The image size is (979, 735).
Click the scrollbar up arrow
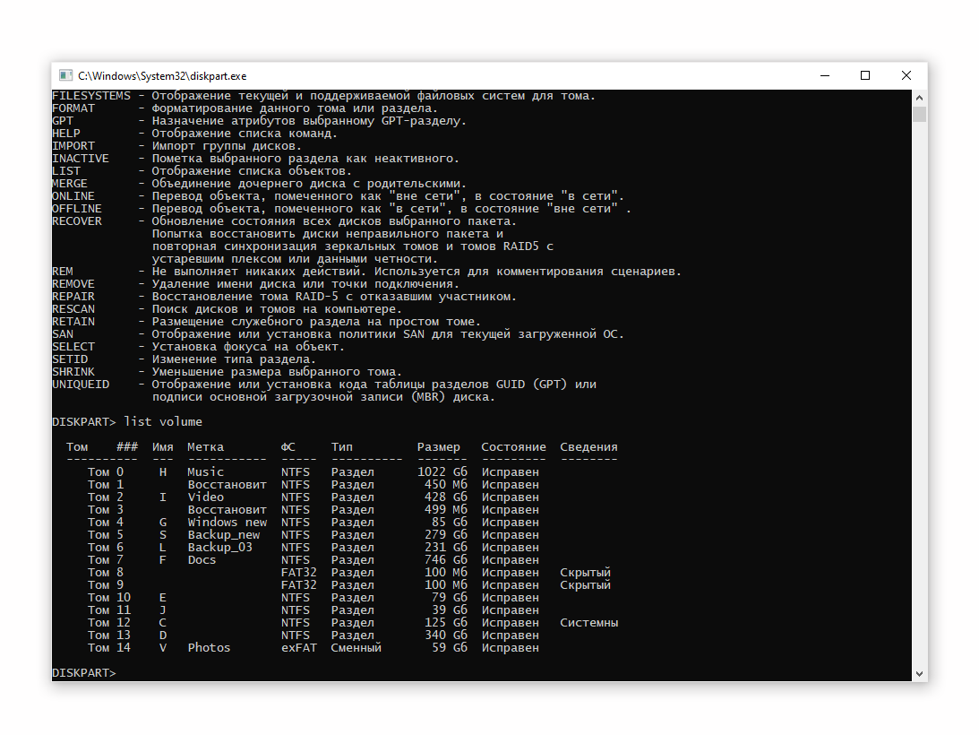(x=919, y=98)
